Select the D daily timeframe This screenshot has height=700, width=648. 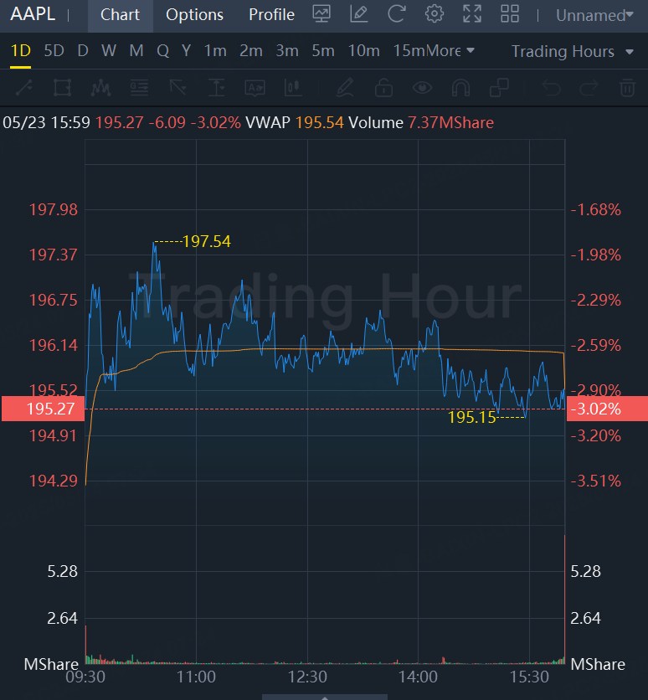click(x=83, y=50)
